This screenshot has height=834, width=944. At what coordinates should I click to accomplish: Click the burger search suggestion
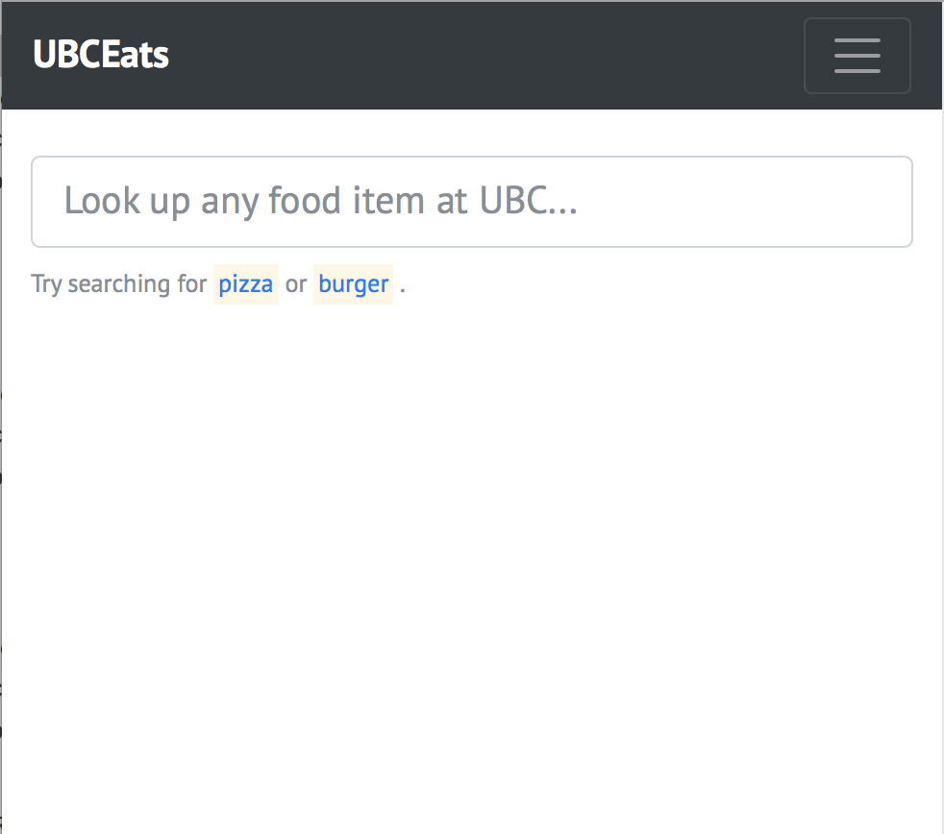tap(354, 284)
